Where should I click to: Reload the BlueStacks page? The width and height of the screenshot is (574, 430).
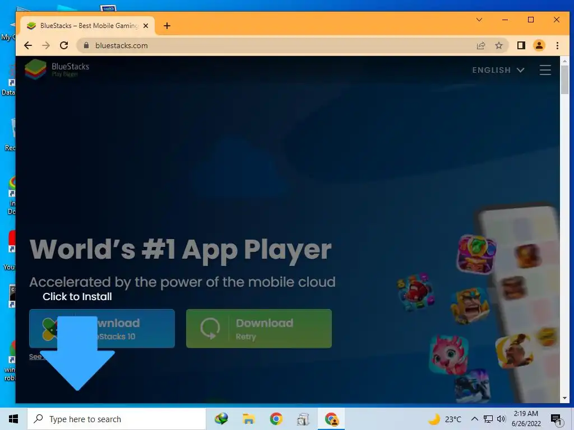coord(64,45)
